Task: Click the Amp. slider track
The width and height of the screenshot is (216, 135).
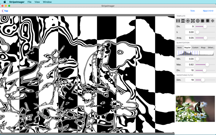Action: tap(205, 38)
